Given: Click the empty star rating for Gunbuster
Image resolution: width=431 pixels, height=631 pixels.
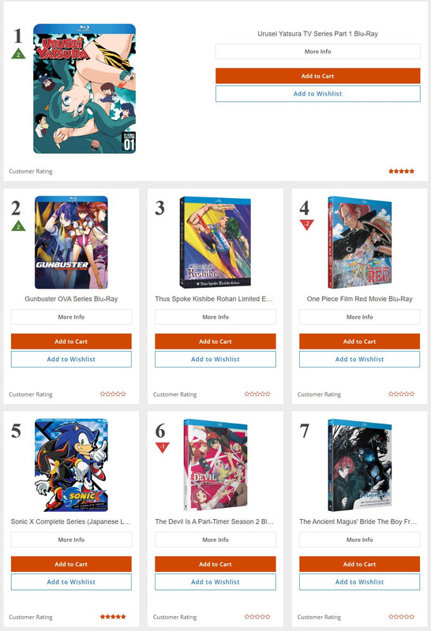Looking at the screenshot, I should point(113,394).
